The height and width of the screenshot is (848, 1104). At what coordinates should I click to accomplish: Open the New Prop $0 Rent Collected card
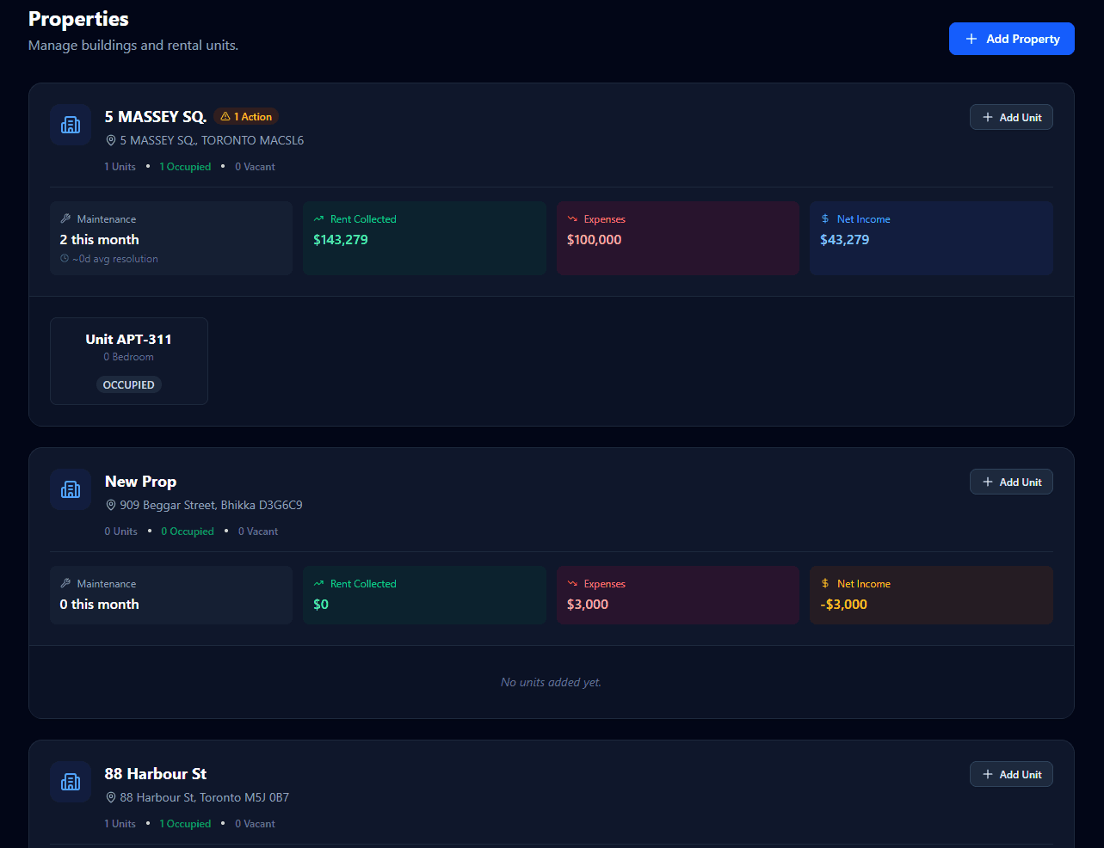(x=424, y=595)
